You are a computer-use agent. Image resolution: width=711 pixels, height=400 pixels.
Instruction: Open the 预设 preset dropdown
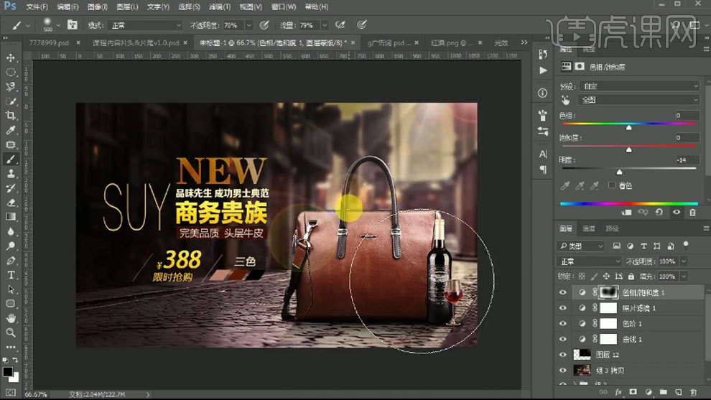coord(641,86)
